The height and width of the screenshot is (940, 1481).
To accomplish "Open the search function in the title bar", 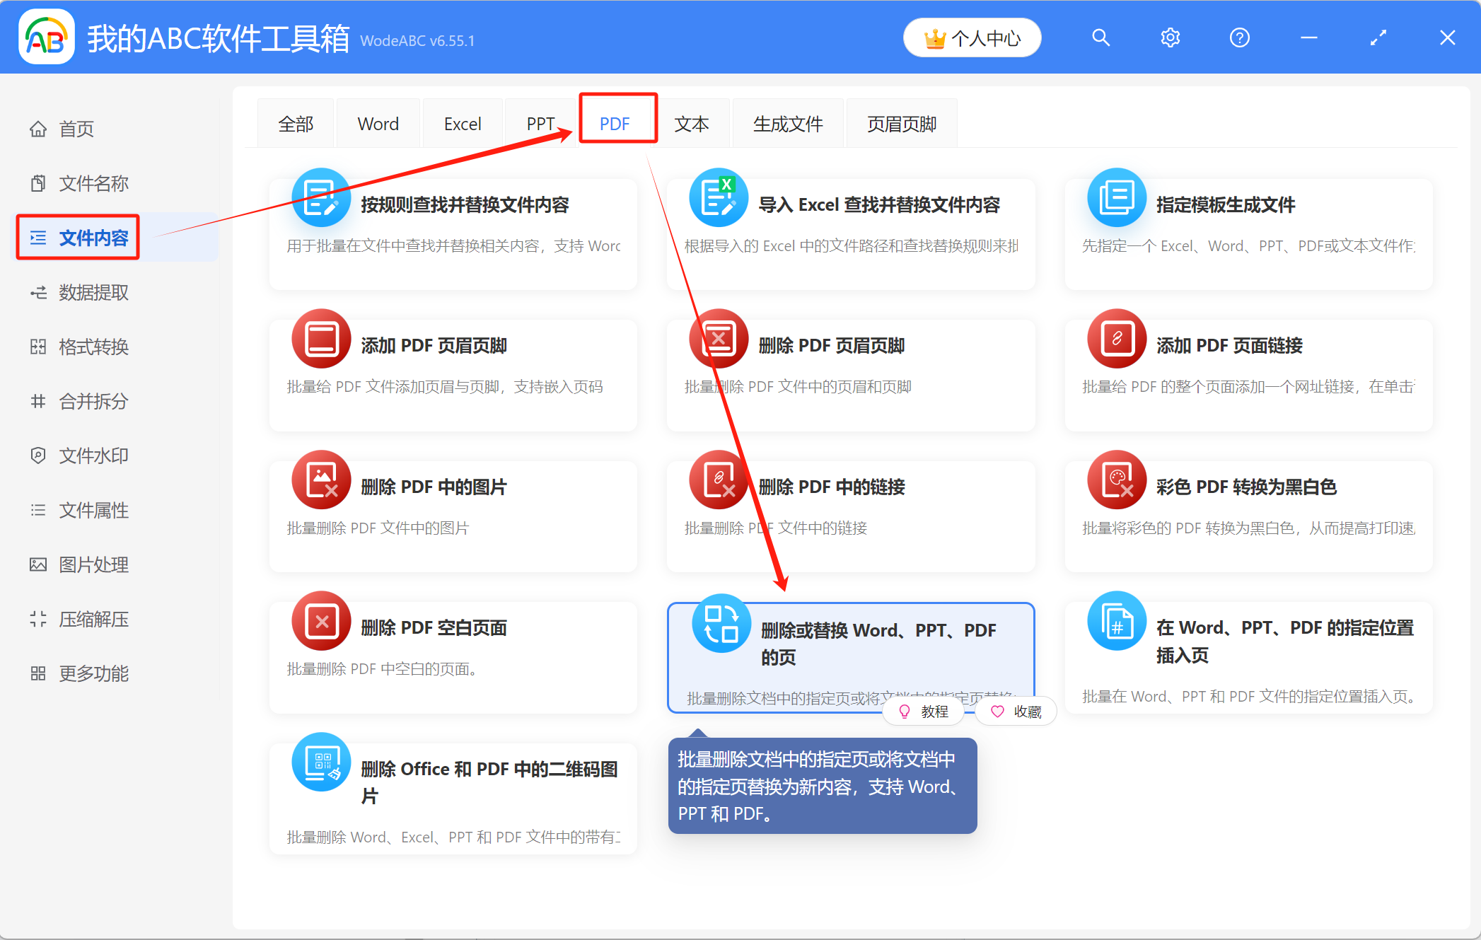I will pyautogui.click(x=1100, y=37).
